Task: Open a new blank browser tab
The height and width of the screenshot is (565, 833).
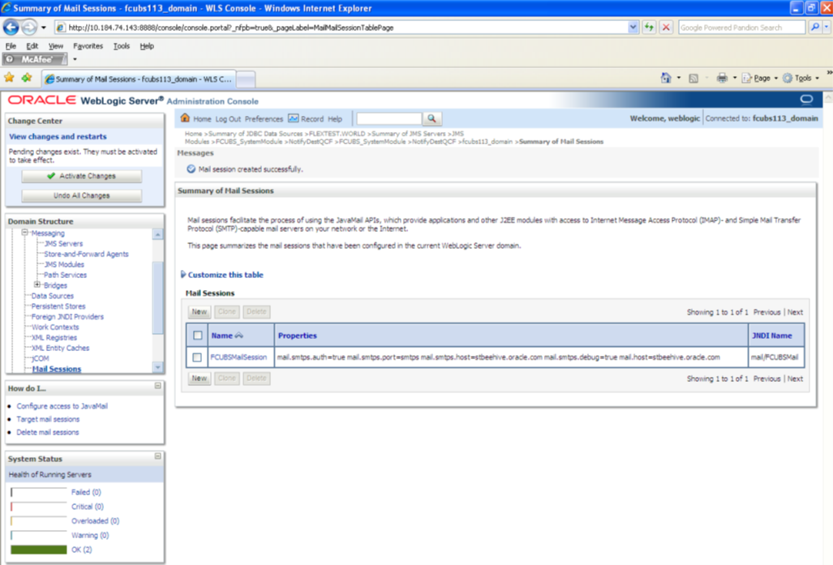Action: coord(246,79)
